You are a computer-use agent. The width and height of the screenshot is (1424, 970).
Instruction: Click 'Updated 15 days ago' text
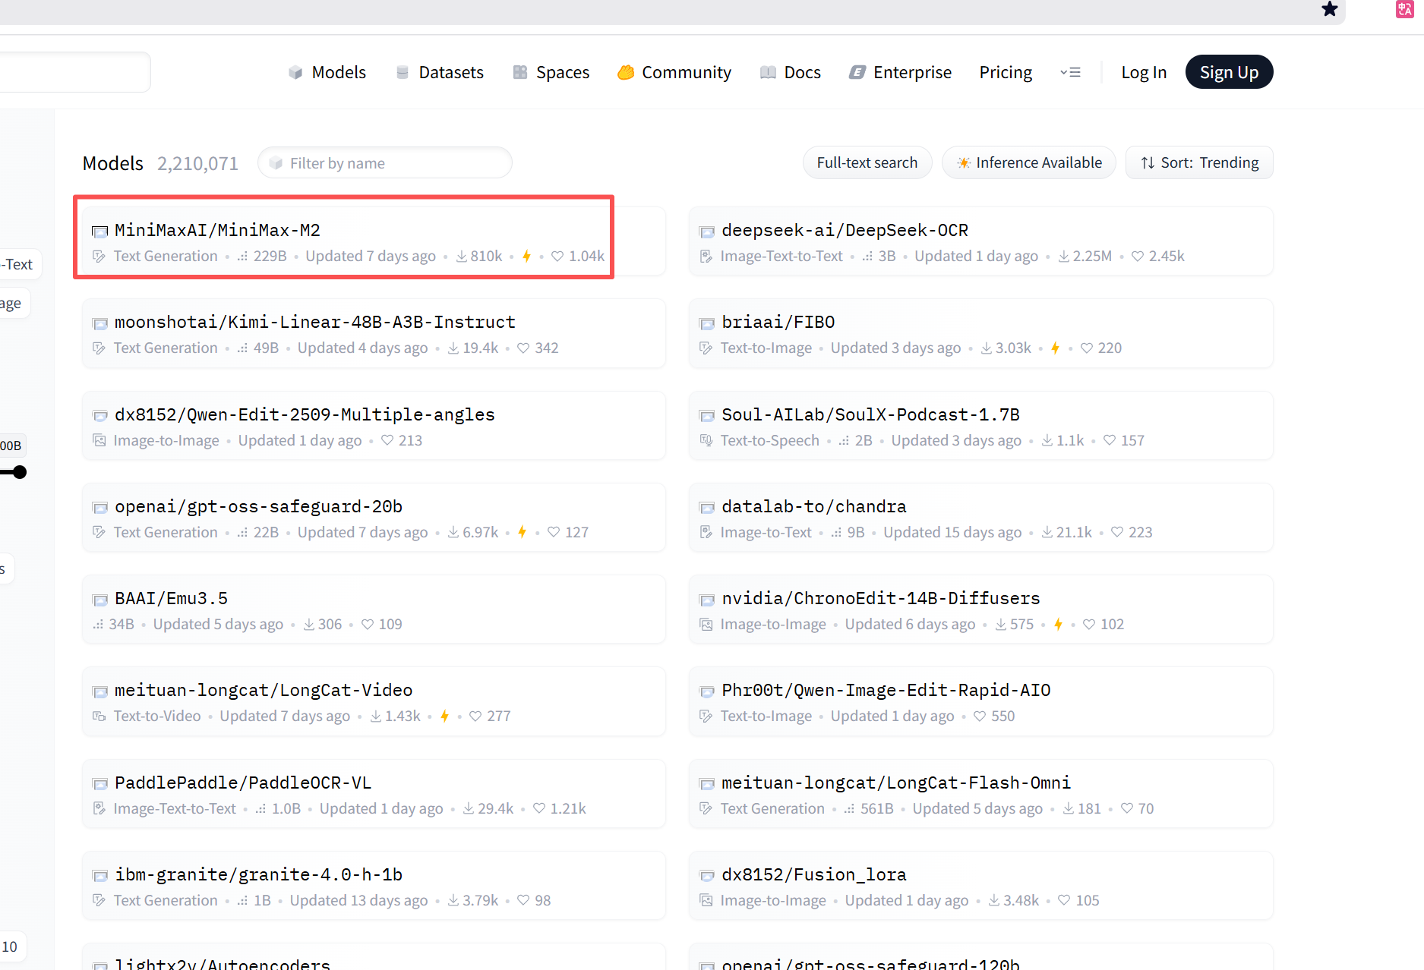point(952,532)
